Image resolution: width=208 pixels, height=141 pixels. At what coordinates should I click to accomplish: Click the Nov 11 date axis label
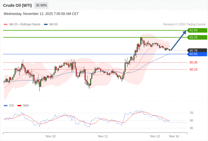[103, 136]
